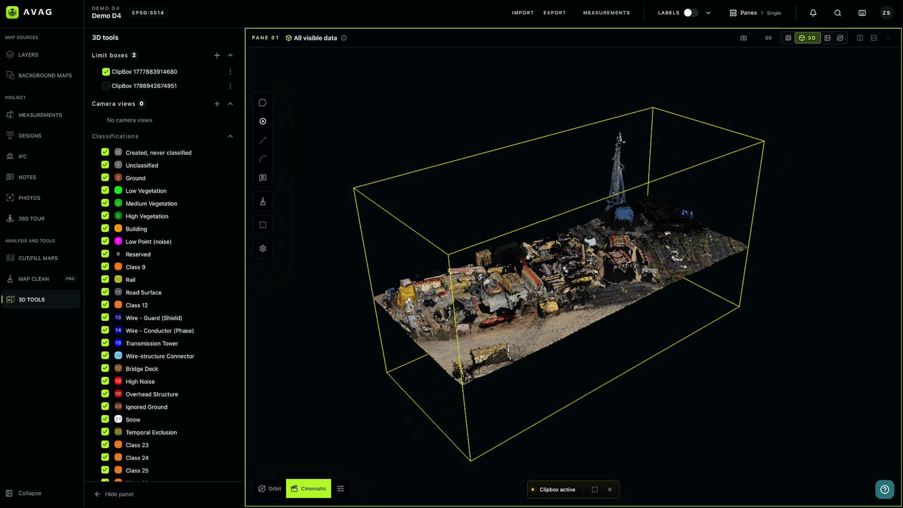Uncheck Building classification
This screenshot has height=508, width=903.
pyautogui.click(x=105, y=229)
